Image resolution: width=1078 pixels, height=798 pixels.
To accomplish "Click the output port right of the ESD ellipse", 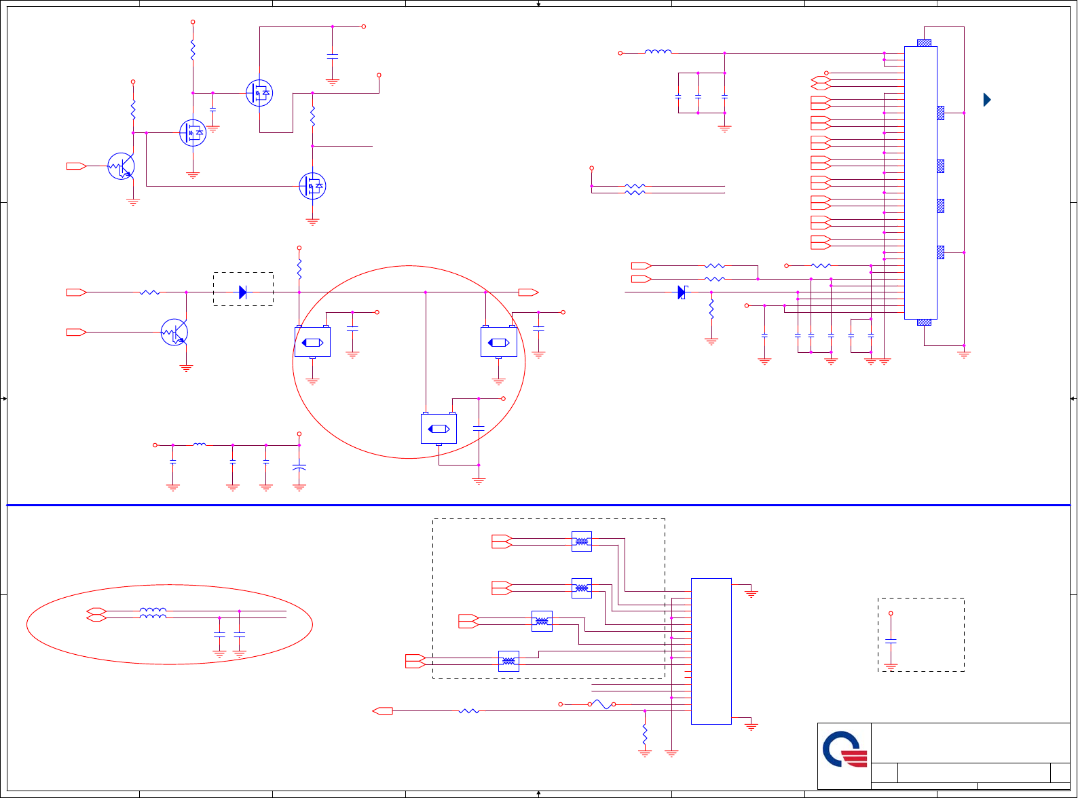I will point(528,292).
